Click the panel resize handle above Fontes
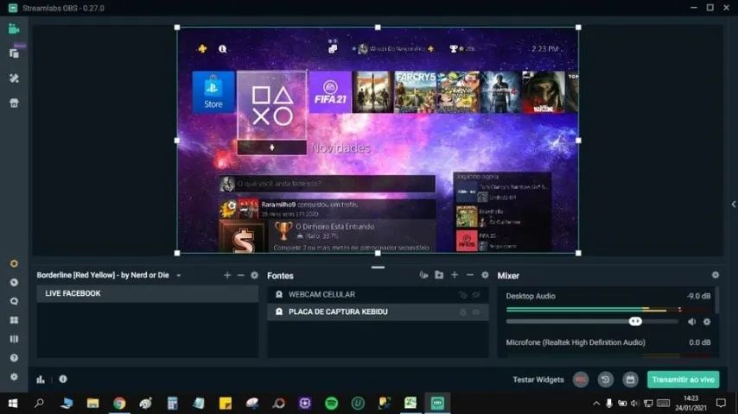This screenshot has height=414, width=738. [x=378, y=267]
